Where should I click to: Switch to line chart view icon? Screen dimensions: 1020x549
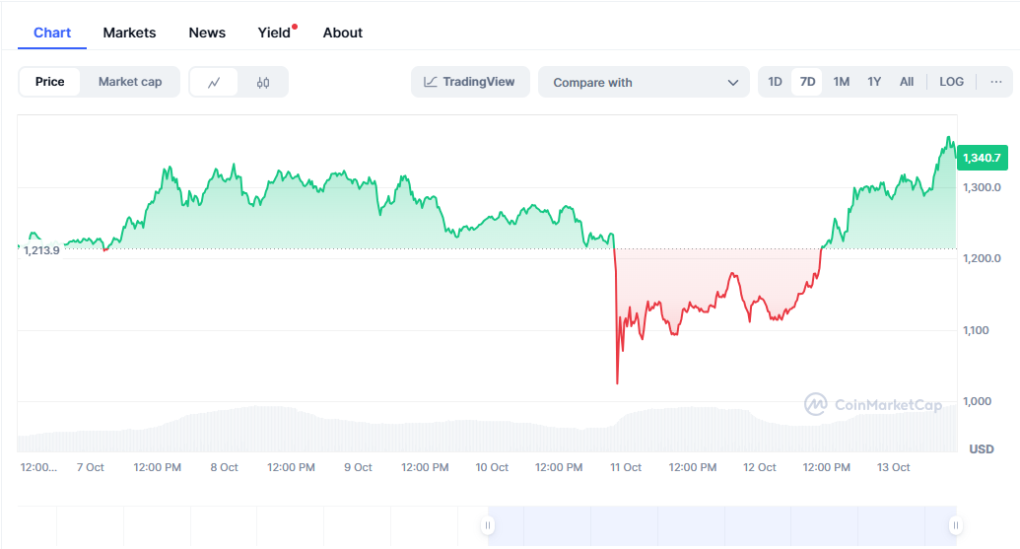(214, 83)
